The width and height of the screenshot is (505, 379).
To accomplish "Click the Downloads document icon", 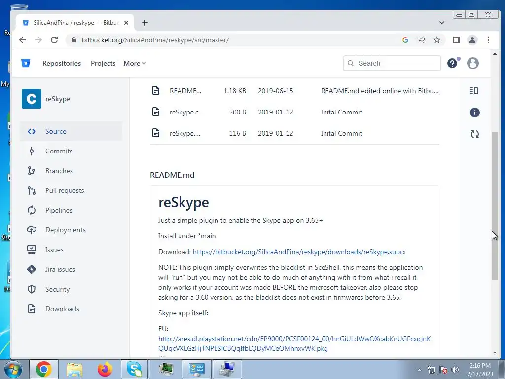I will point(32,309).
